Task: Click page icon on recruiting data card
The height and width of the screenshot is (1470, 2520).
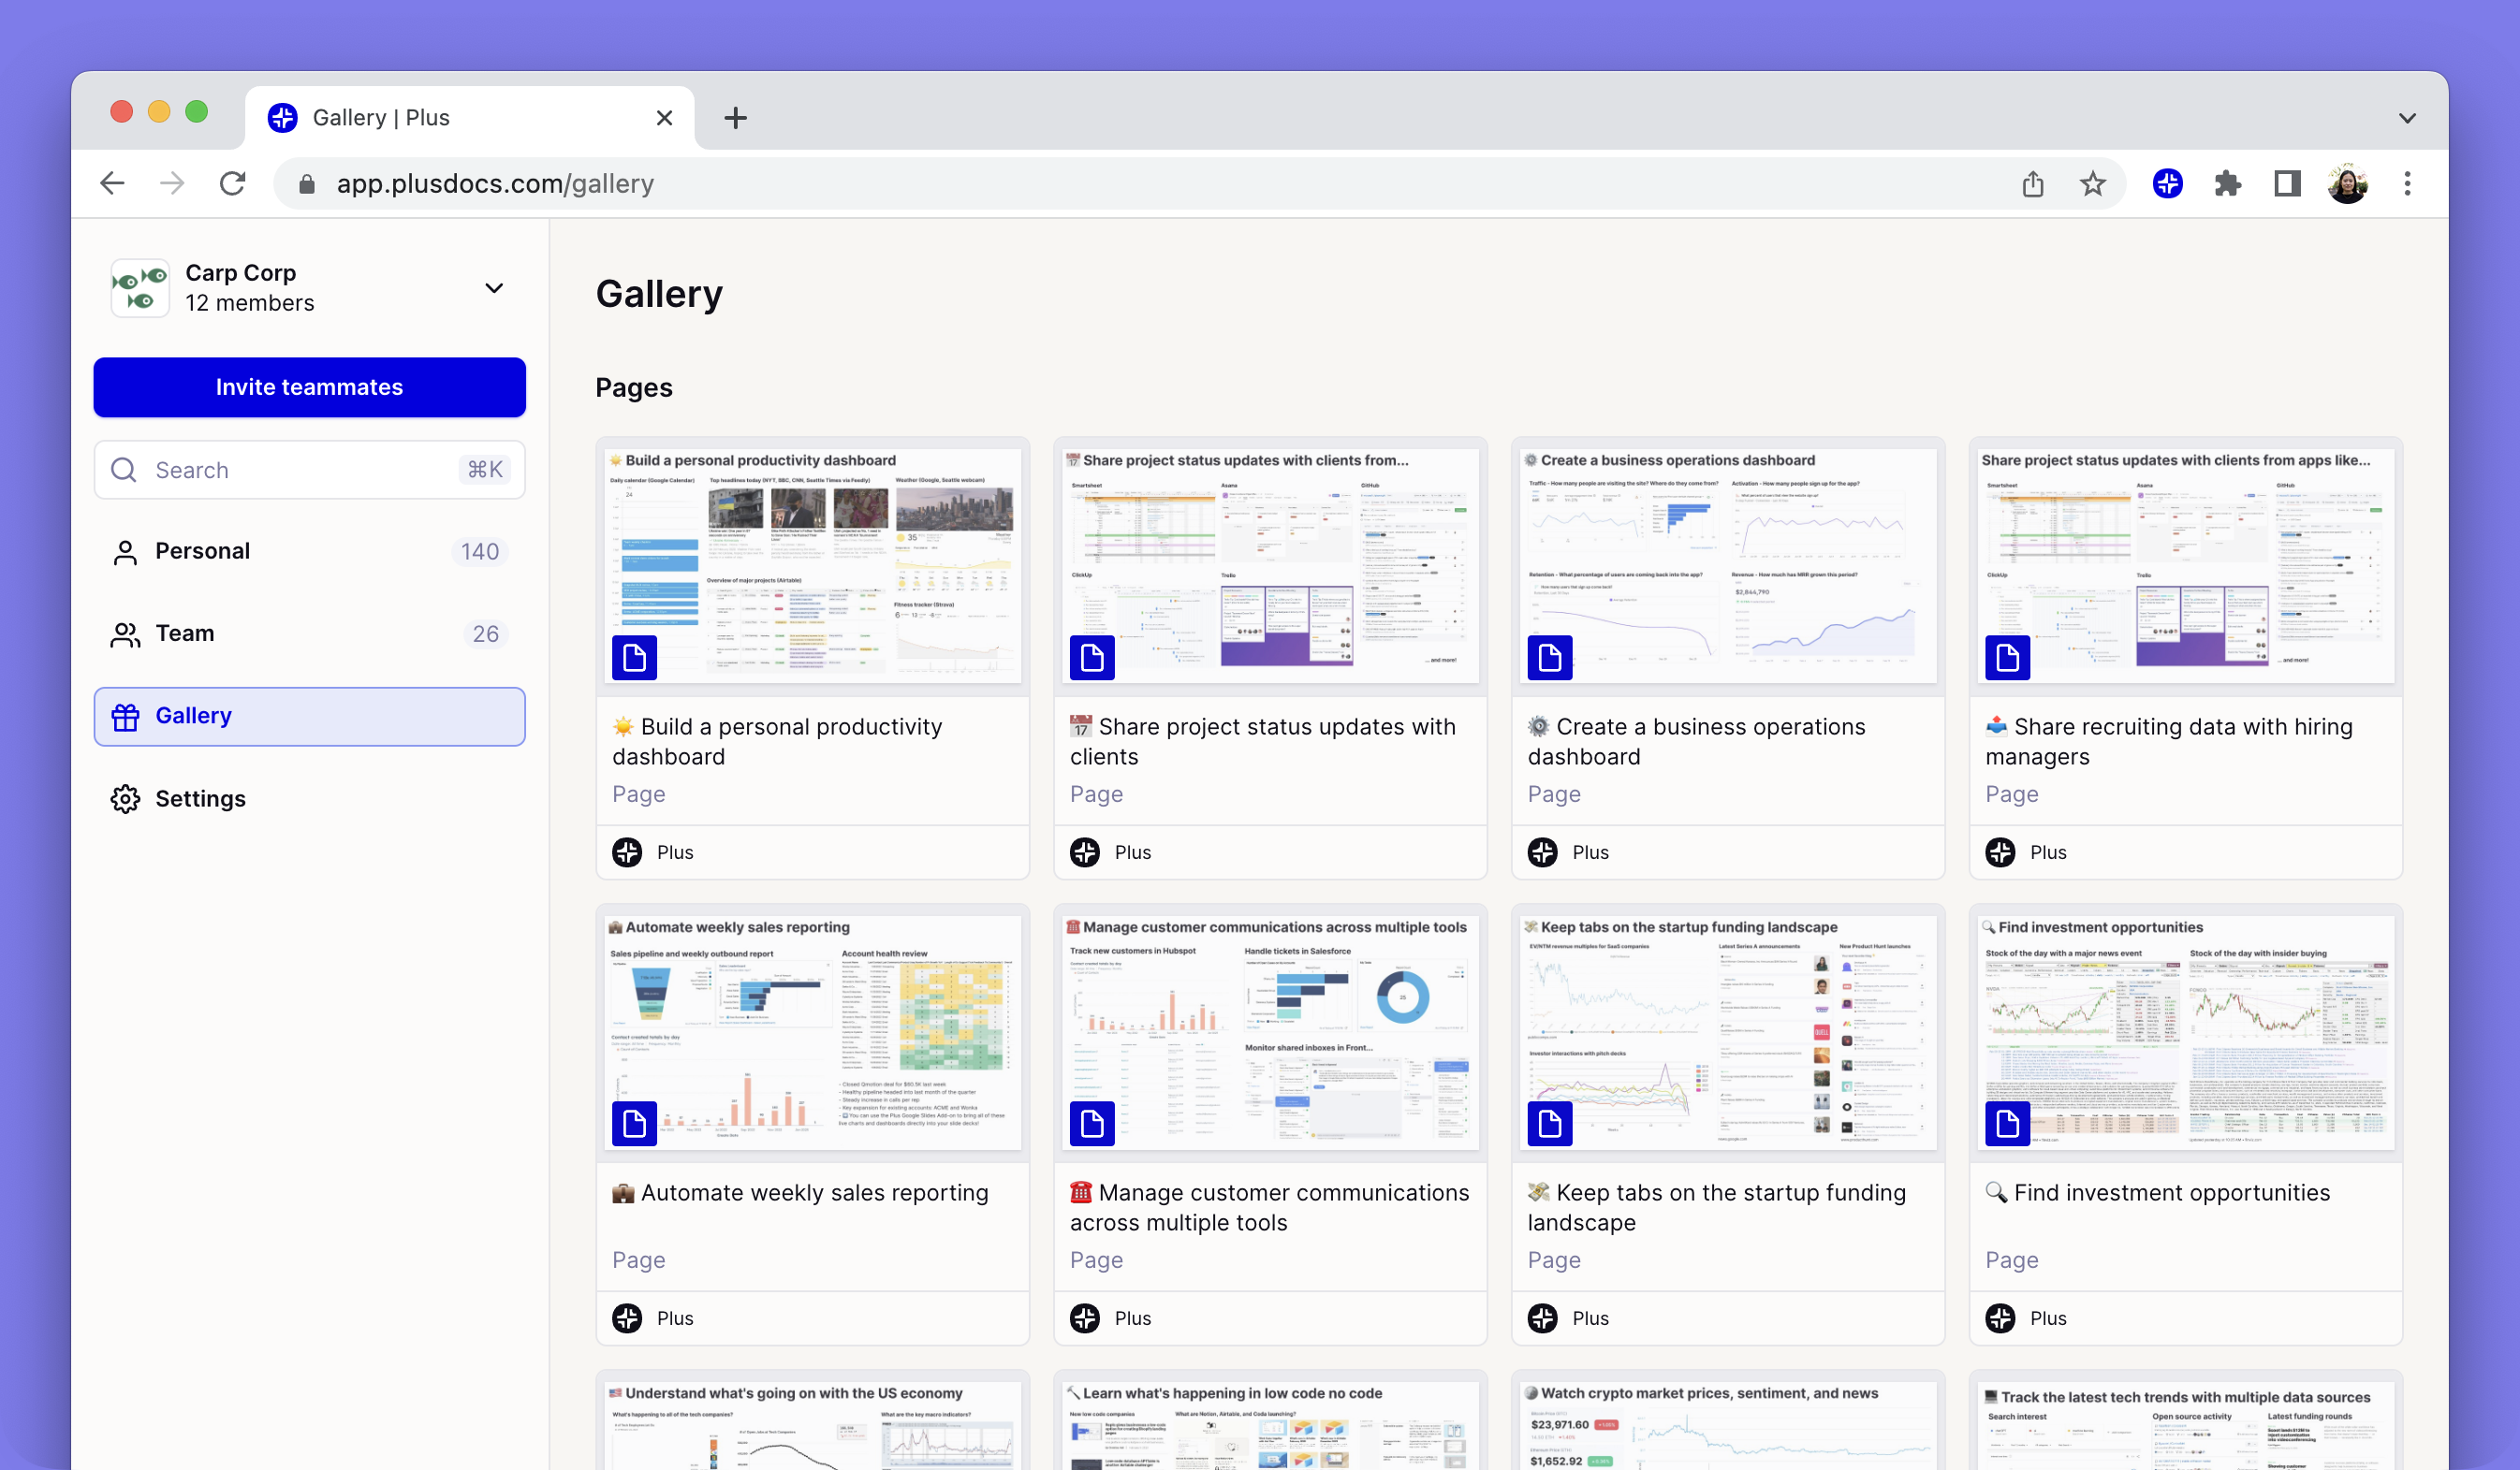Action: 2007,658
